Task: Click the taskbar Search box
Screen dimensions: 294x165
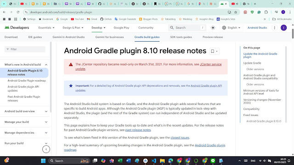Action: click(69, 161)
